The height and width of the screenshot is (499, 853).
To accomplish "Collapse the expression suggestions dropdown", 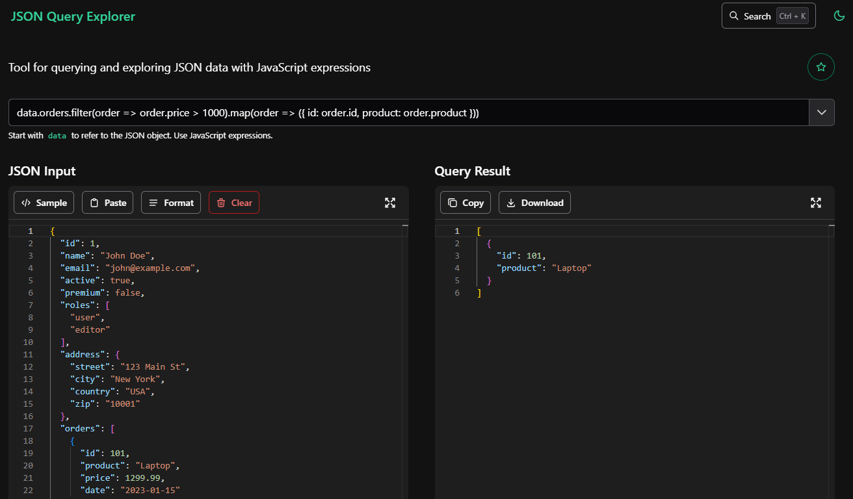I will tap(821, 112).
